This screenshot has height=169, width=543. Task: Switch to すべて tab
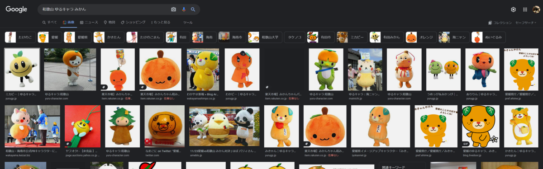click(50, 22)
